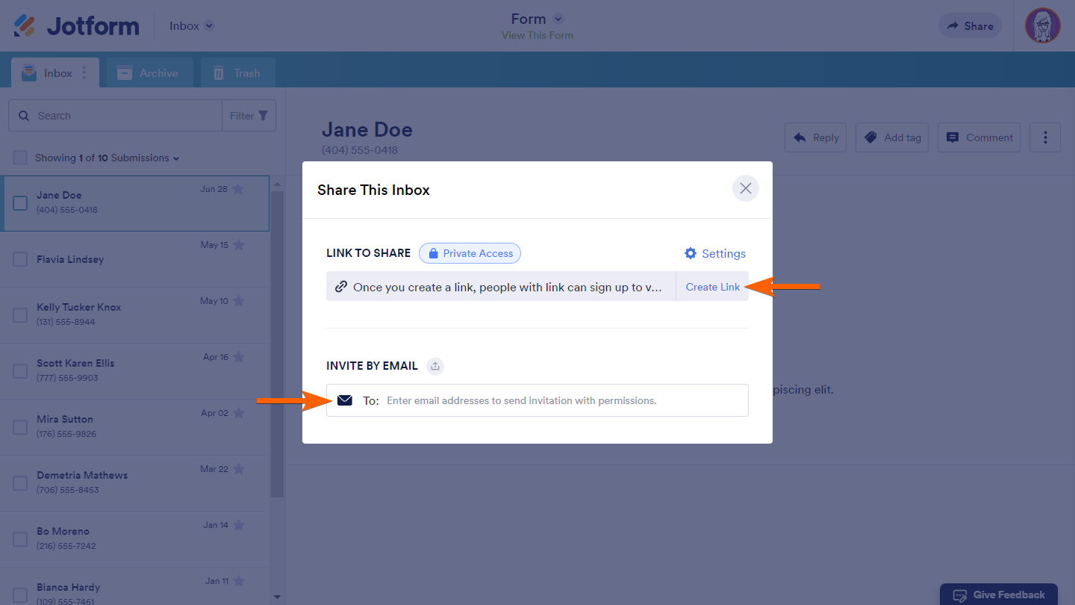Tick the Scott Karen Ellis checkbox
The width and height of the screenshot is (1075, 605).
(20, 371)
